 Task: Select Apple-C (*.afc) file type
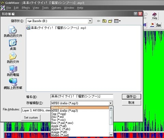[80, 129]
